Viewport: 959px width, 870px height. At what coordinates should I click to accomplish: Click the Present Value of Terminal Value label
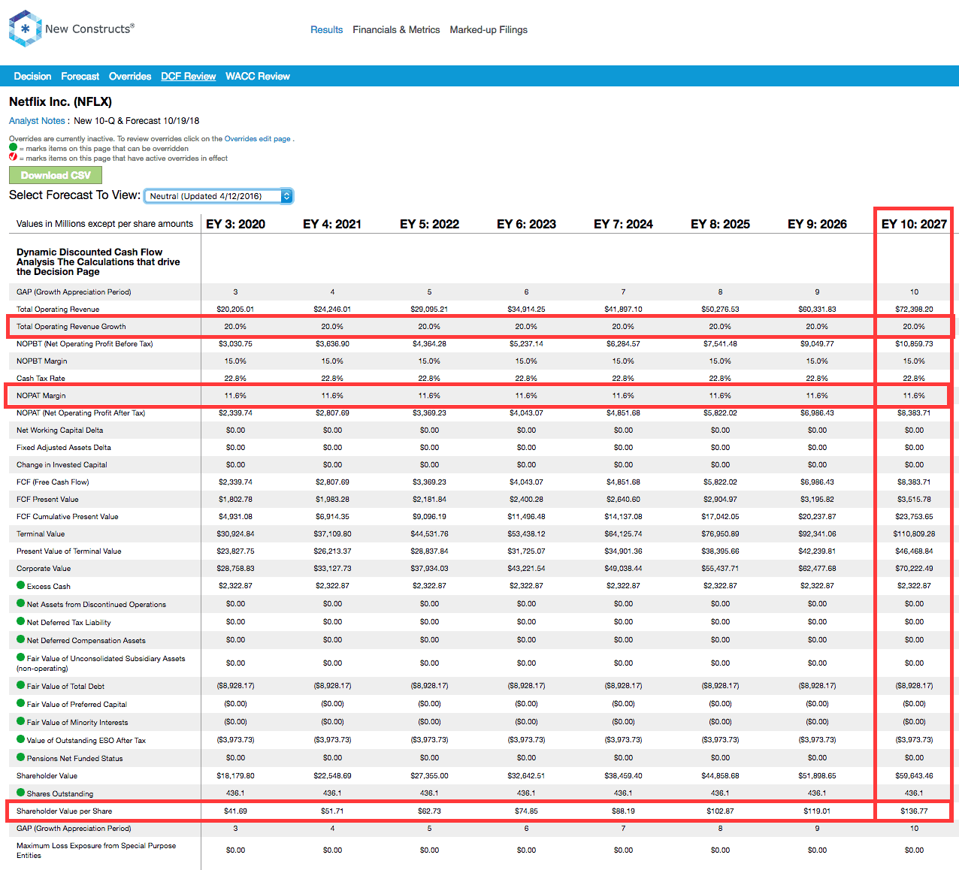[69, 551]
